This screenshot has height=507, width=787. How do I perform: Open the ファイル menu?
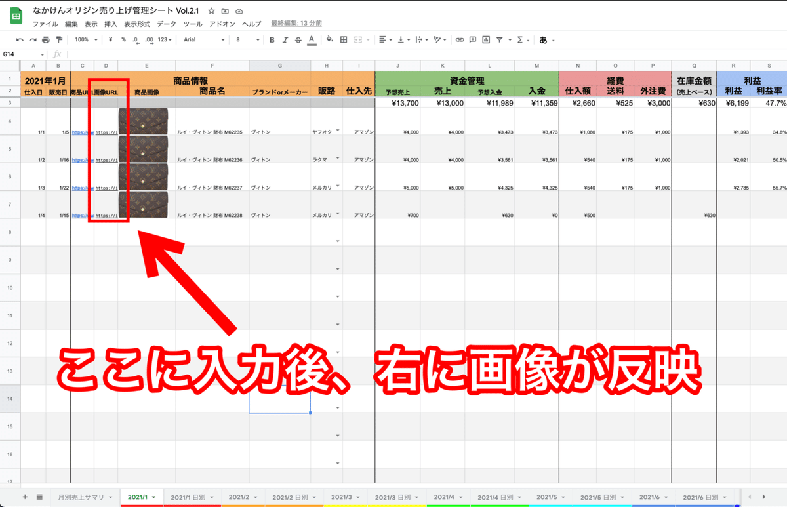coord(45,24)
